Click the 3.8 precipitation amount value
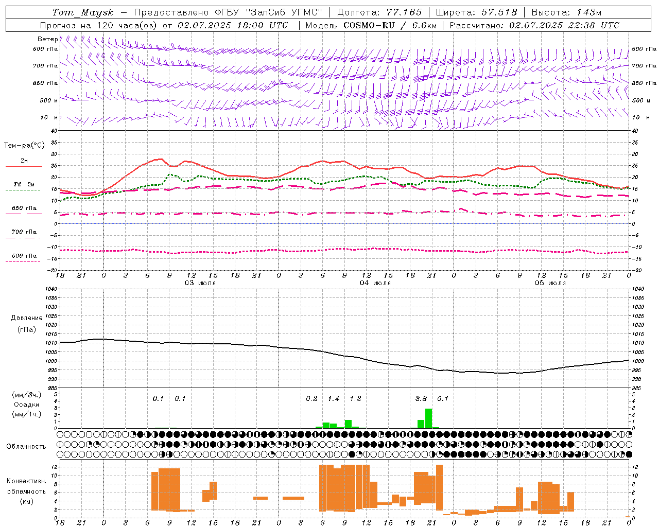Image resolution: width=659 pixels, height=527 pixels. (x=421, y=398)
